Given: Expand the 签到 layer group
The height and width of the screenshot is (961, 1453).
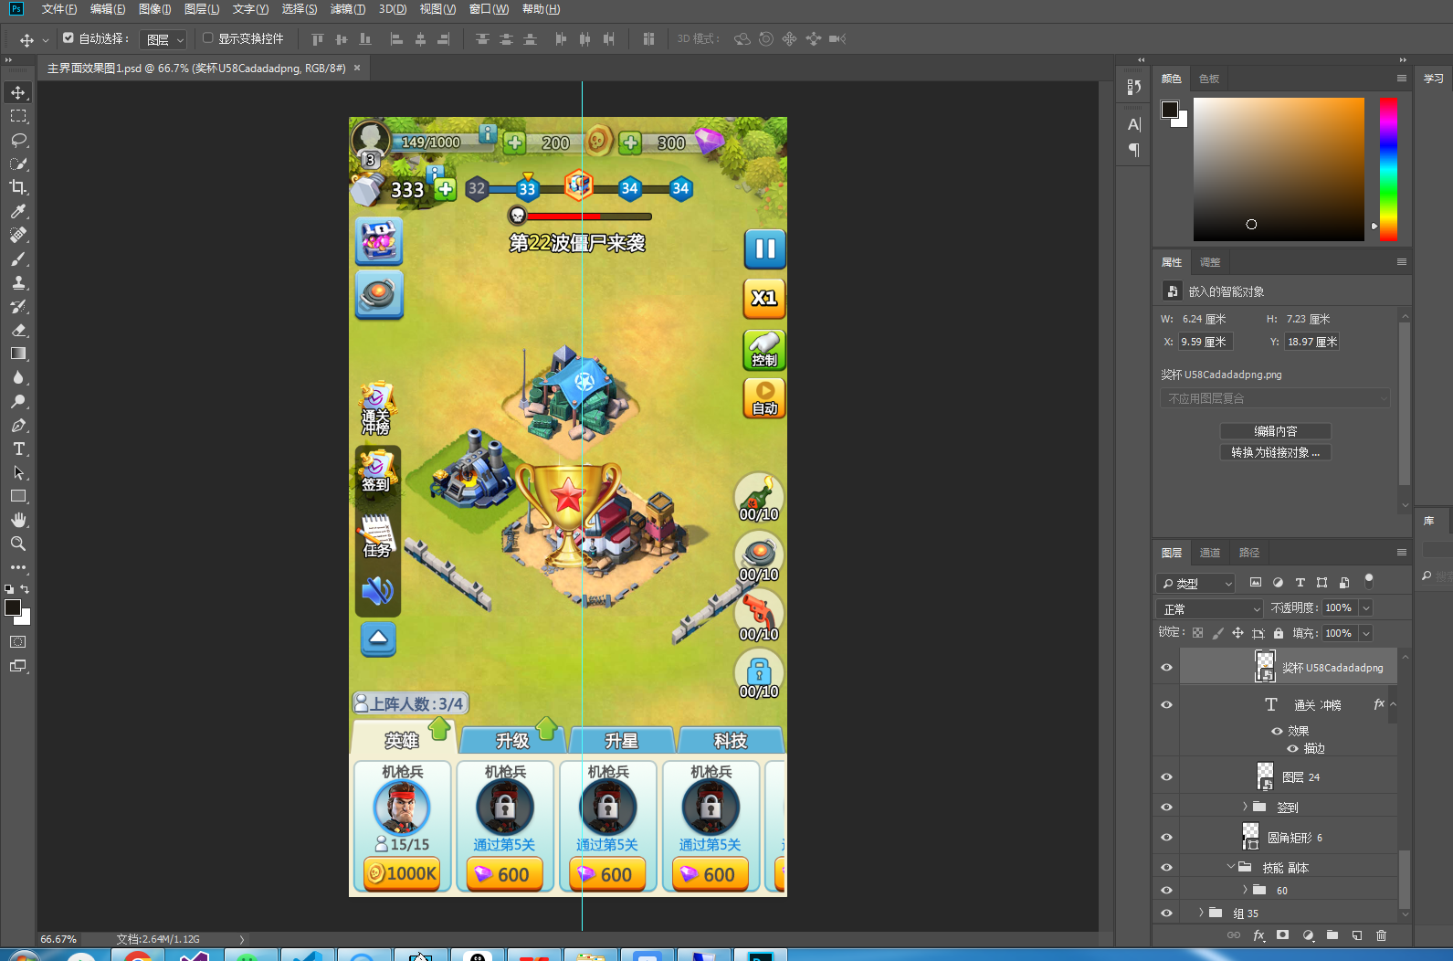Looking at the screenshot, I should (x=1245, y=807).
